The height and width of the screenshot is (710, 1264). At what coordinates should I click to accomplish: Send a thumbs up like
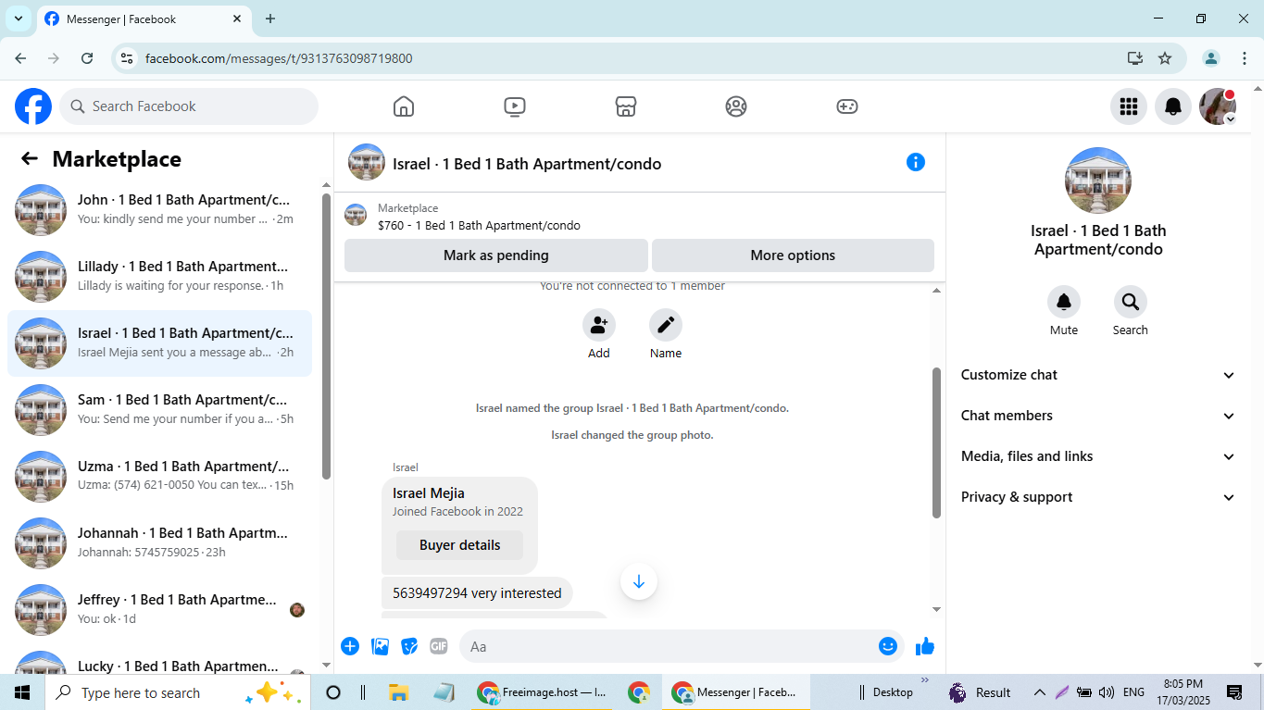[x=925, y=646]
